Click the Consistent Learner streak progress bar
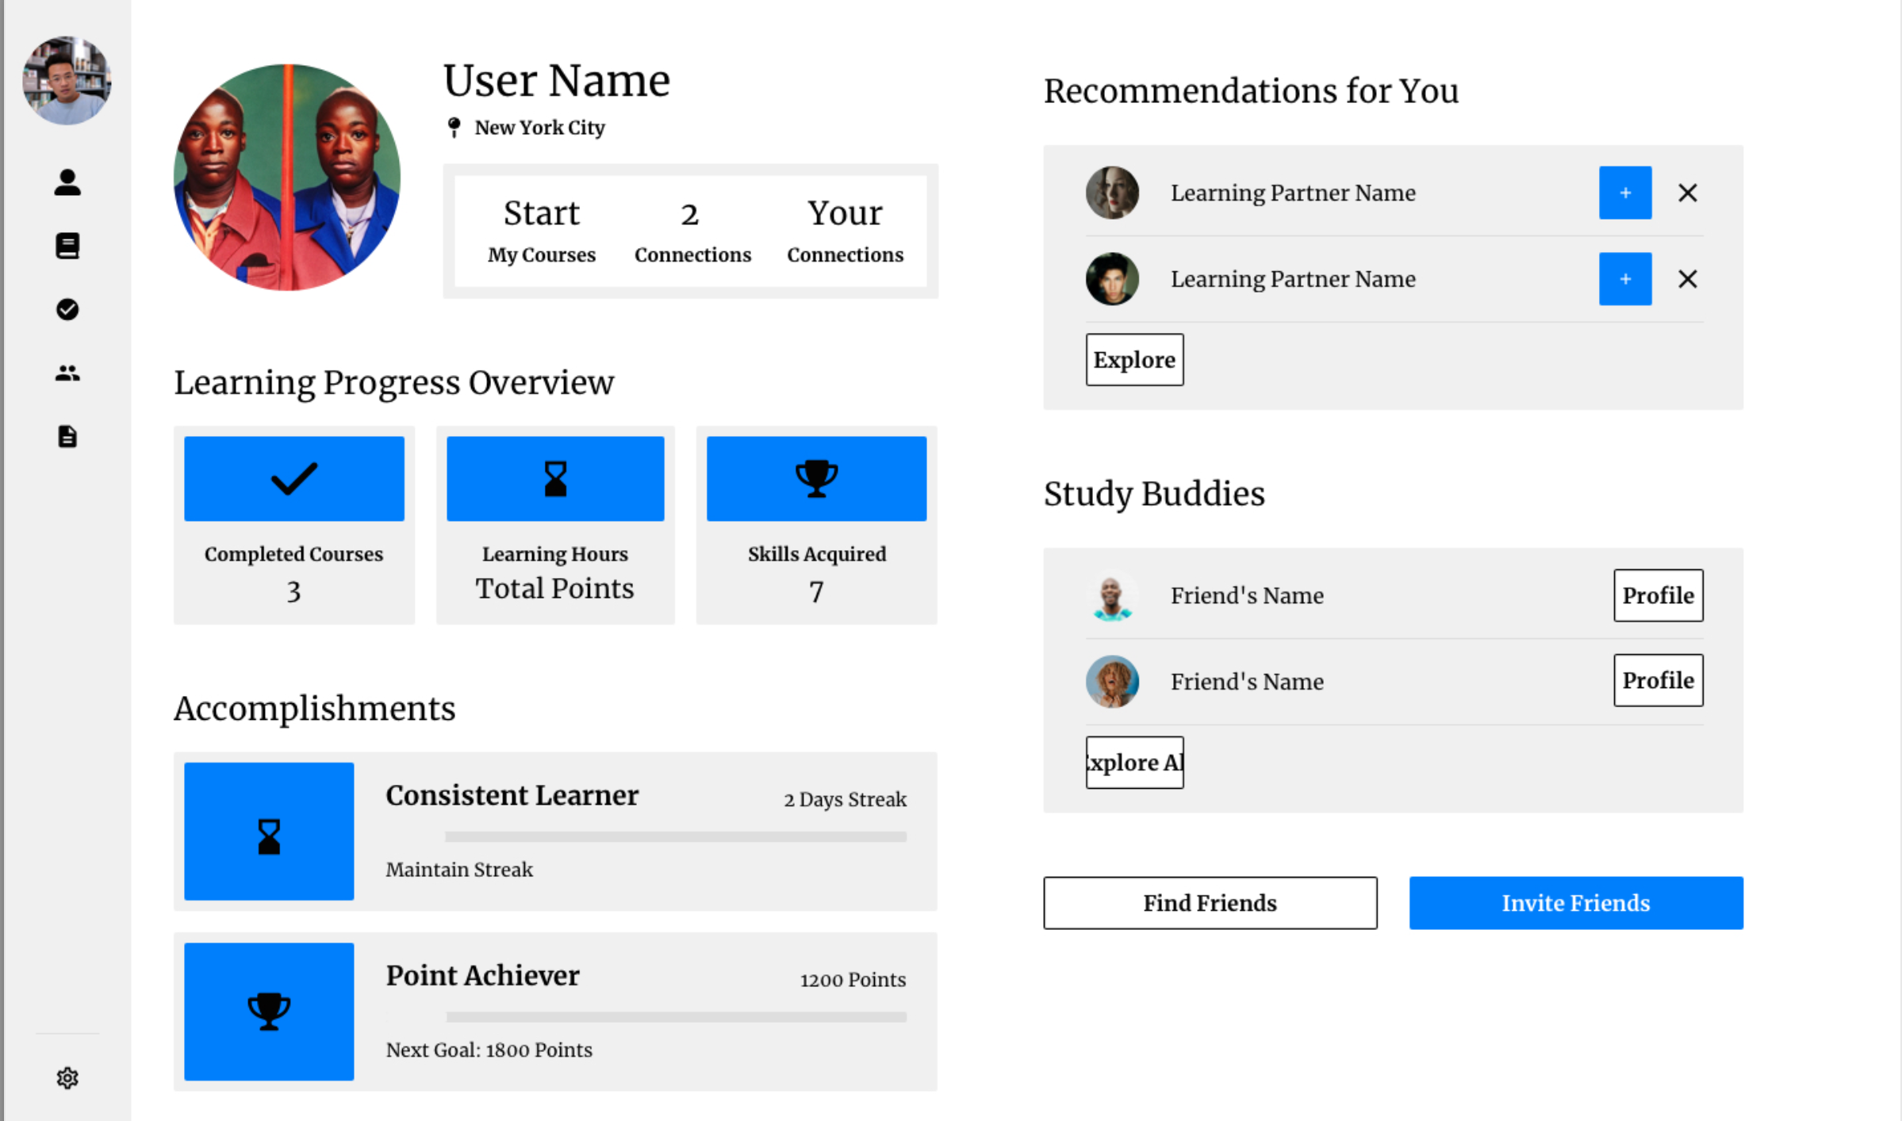This screenshot has width=1902, height=1121. tap(675, 836)
